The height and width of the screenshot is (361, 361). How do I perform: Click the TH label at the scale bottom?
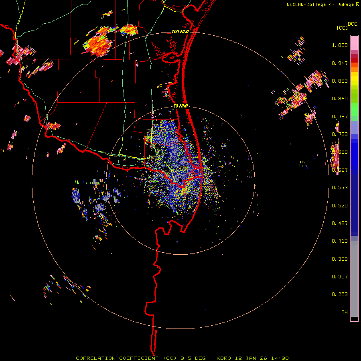tap(345, 312)
